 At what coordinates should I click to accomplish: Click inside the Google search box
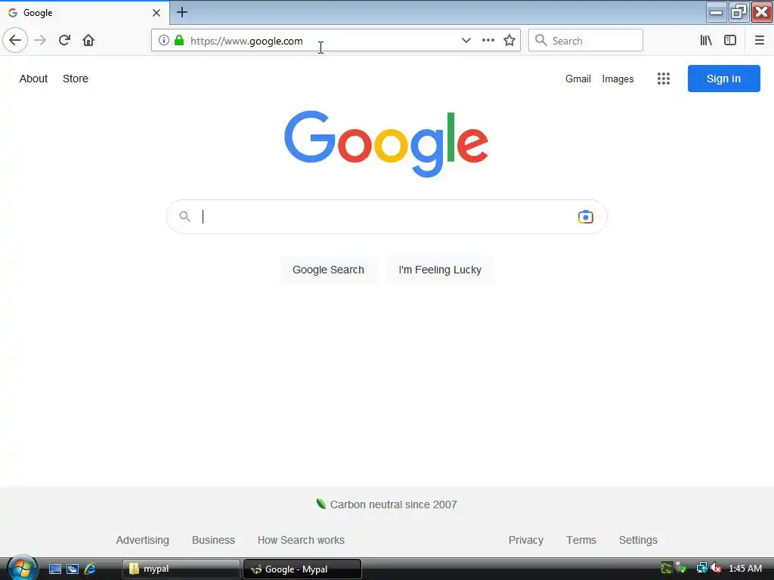tap(386, 217)
